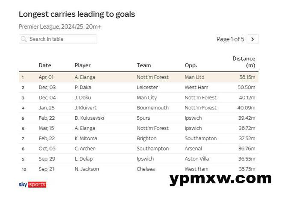Select the A. Elanga 58.15m row

[x=139, y=77]
